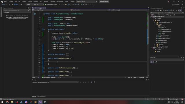The image size is (185, 104).
Task: Click the Visual Studio icon in Windows taskbar
Action: coord(40,102)
